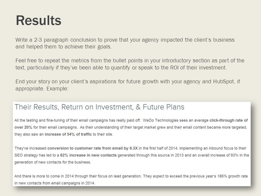
Task: Click the line "generation of new contacts for the business."
Action: tap(53, 162)
